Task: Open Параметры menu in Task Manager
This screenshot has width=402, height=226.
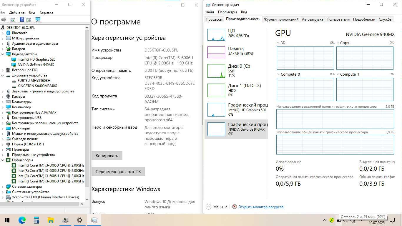Action: tap(227, 12)
